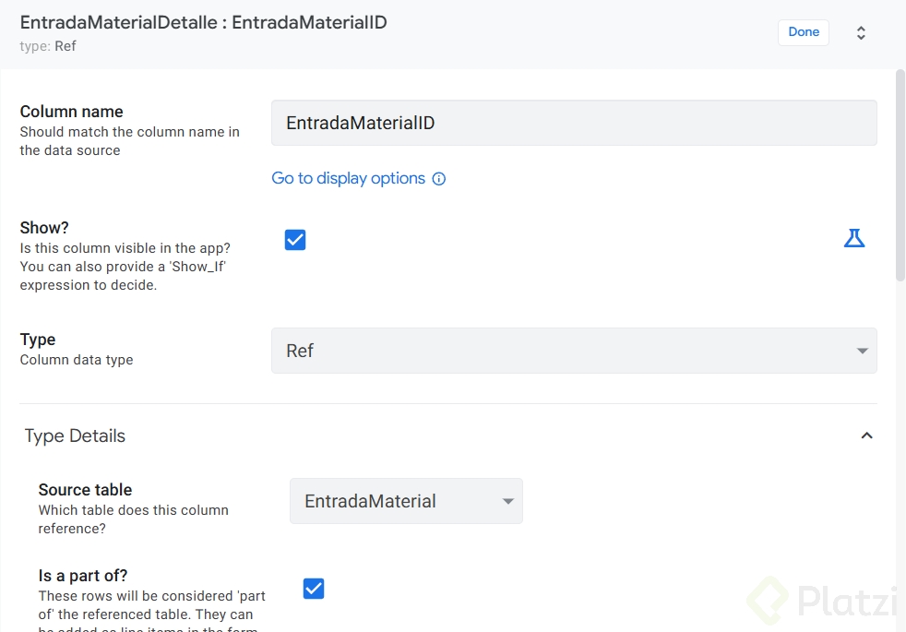This screenshot has width=906, height=632.
Task: Click the EntradaMaterialDetalle : EntradaMaterialID title
Action: [x=203, y=22]
